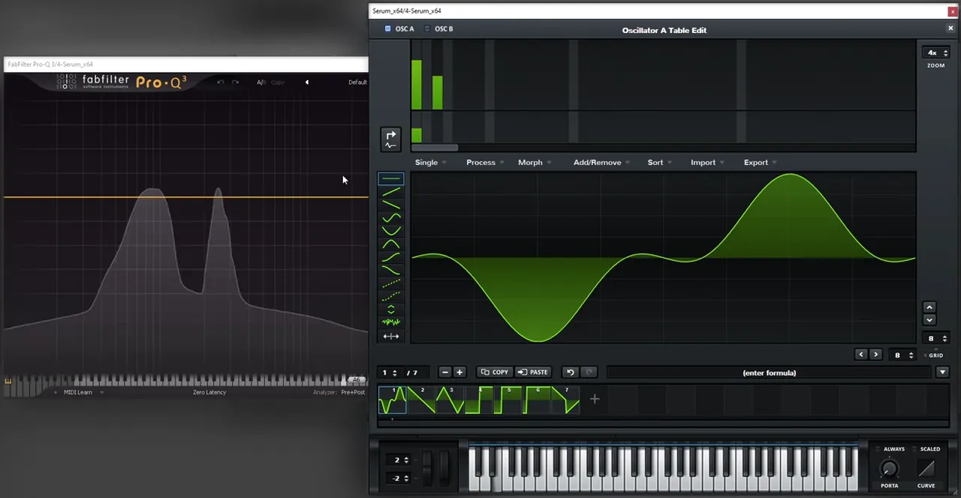
Task: Toggle SCALED portamento option
Action: coord(926,448)
